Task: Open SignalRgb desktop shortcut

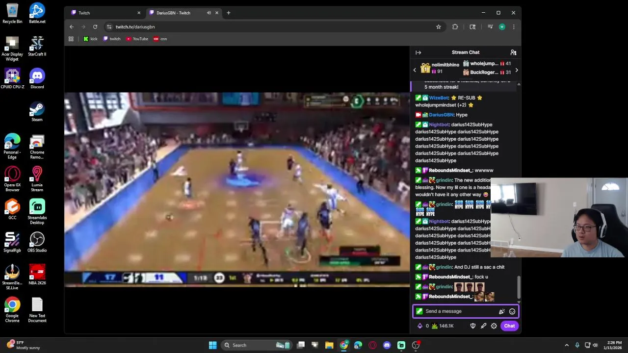Action: tap(12, 242)
